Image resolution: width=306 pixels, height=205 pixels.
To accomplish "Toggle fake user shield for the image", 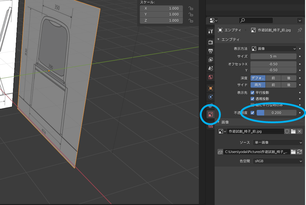I will click(x=287, y=132).
